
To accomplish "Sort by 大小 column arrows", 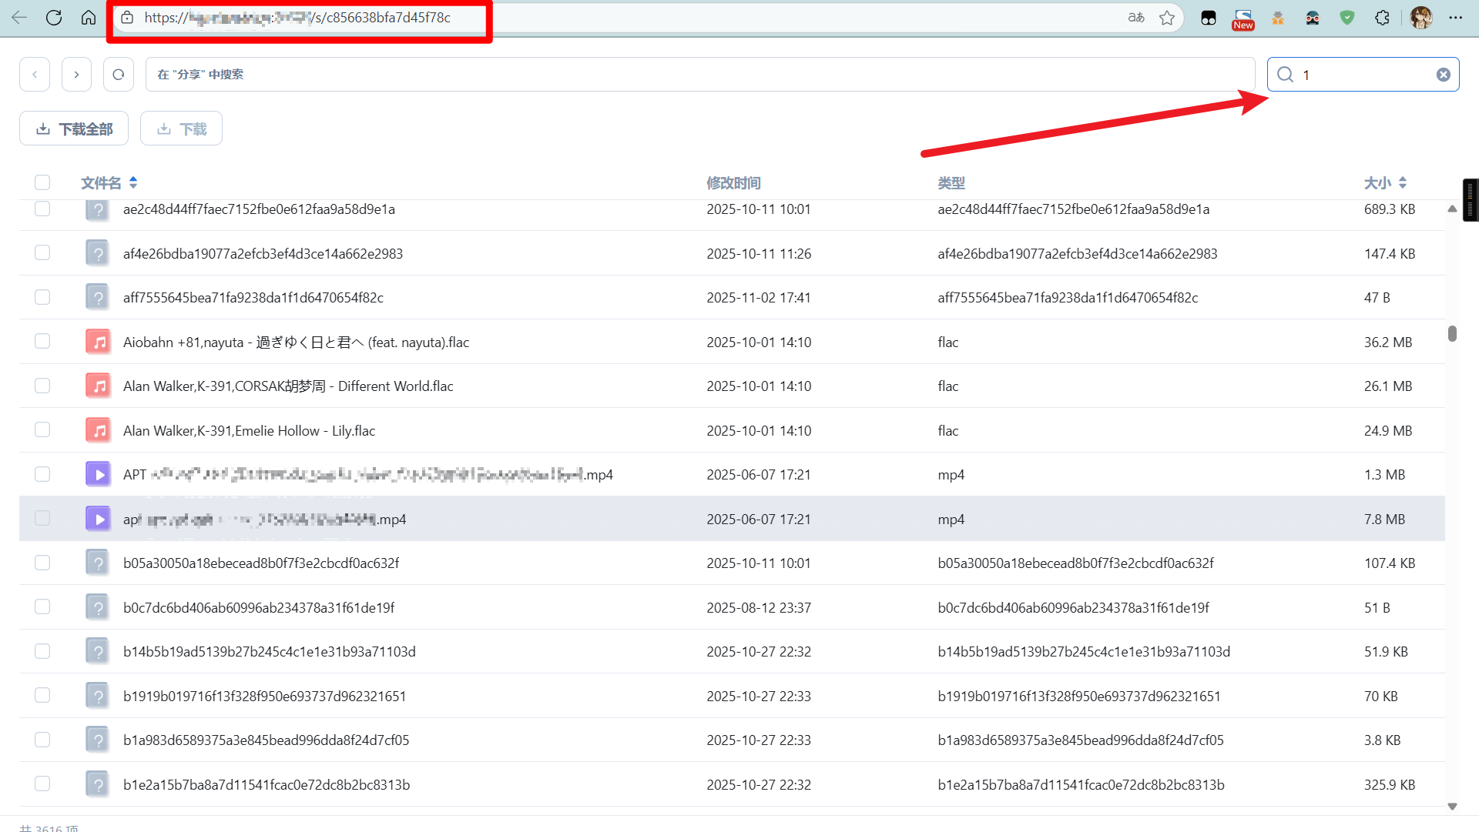I will click(1403, 182).
